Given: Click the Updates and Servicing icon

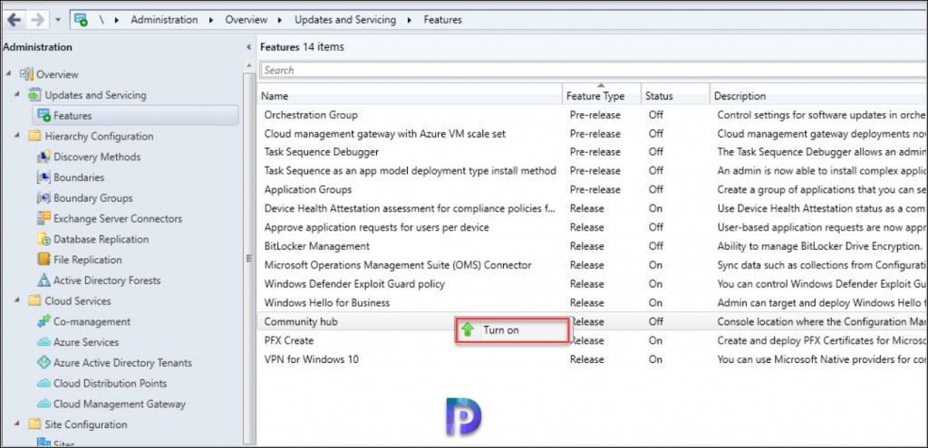Looking at the screenshot, I should click(35, 94).
